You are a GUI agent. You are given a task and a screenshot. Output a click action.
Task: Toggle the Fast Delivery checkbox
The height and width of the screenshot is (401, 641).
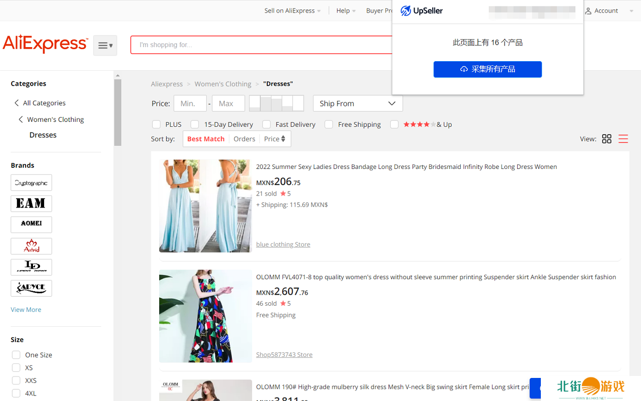[266, 124]
